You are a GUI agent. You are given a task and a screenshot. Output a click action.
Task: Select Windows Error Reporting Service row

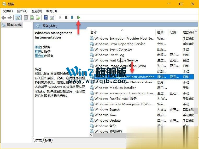[x=142, y=44]
